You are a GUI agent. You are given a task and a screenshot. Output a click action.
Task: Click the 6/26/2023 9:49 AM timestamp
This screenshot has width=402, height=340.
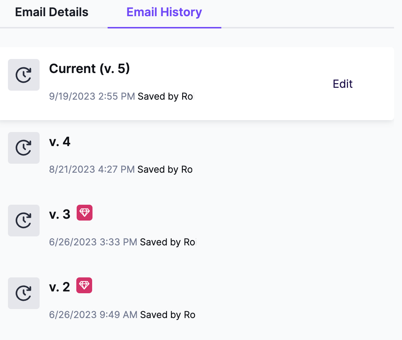[93, 314]
